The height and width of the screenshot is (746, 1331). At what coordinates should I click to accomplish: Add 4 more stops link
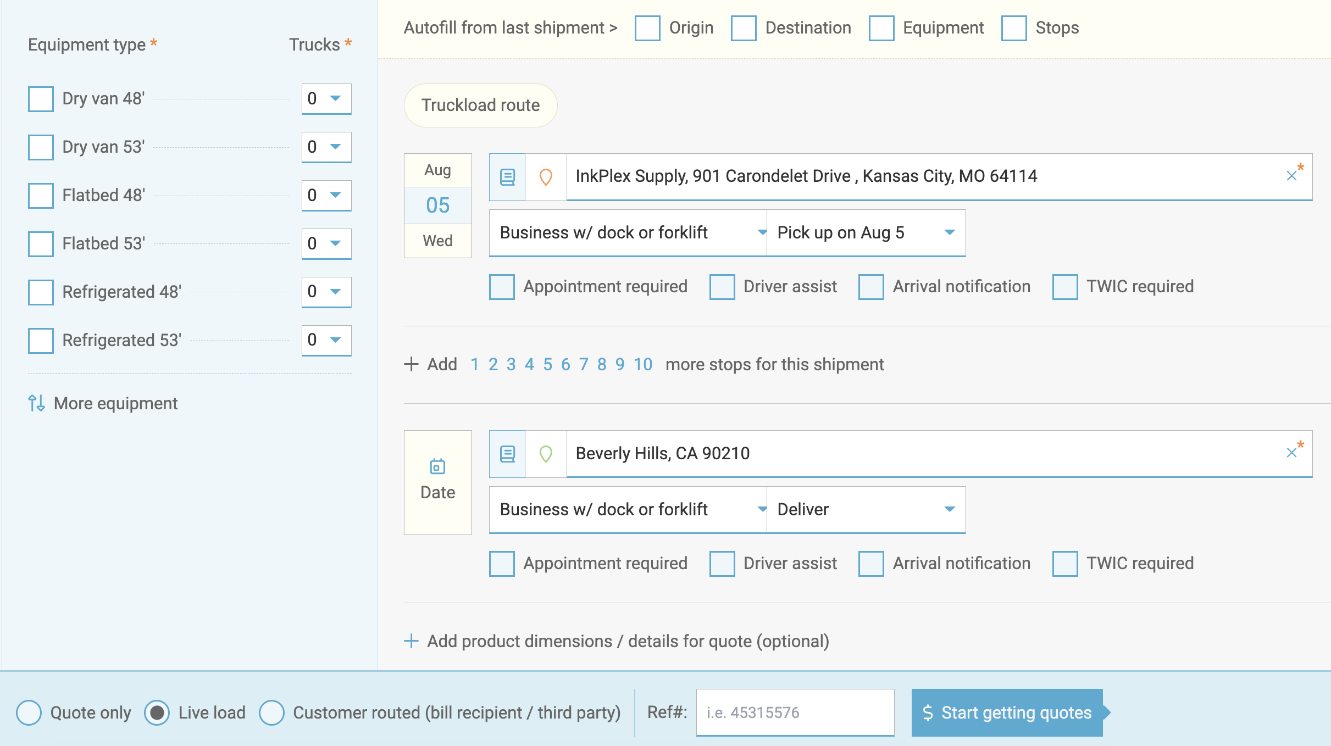pyautogui.click(x=529, y=365)
